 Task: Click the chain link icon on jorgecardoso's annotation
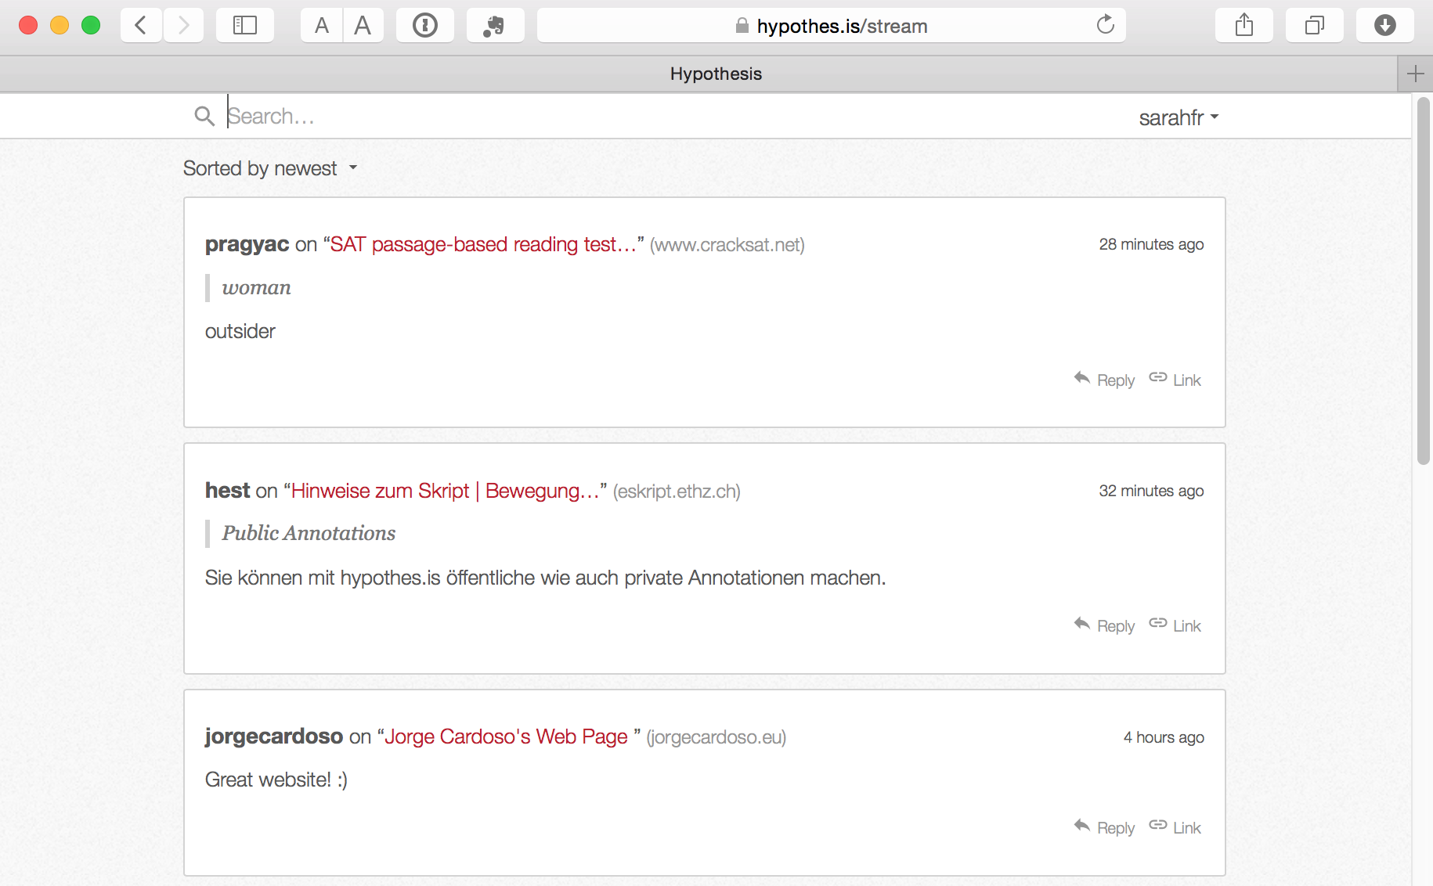(1158, 825)
